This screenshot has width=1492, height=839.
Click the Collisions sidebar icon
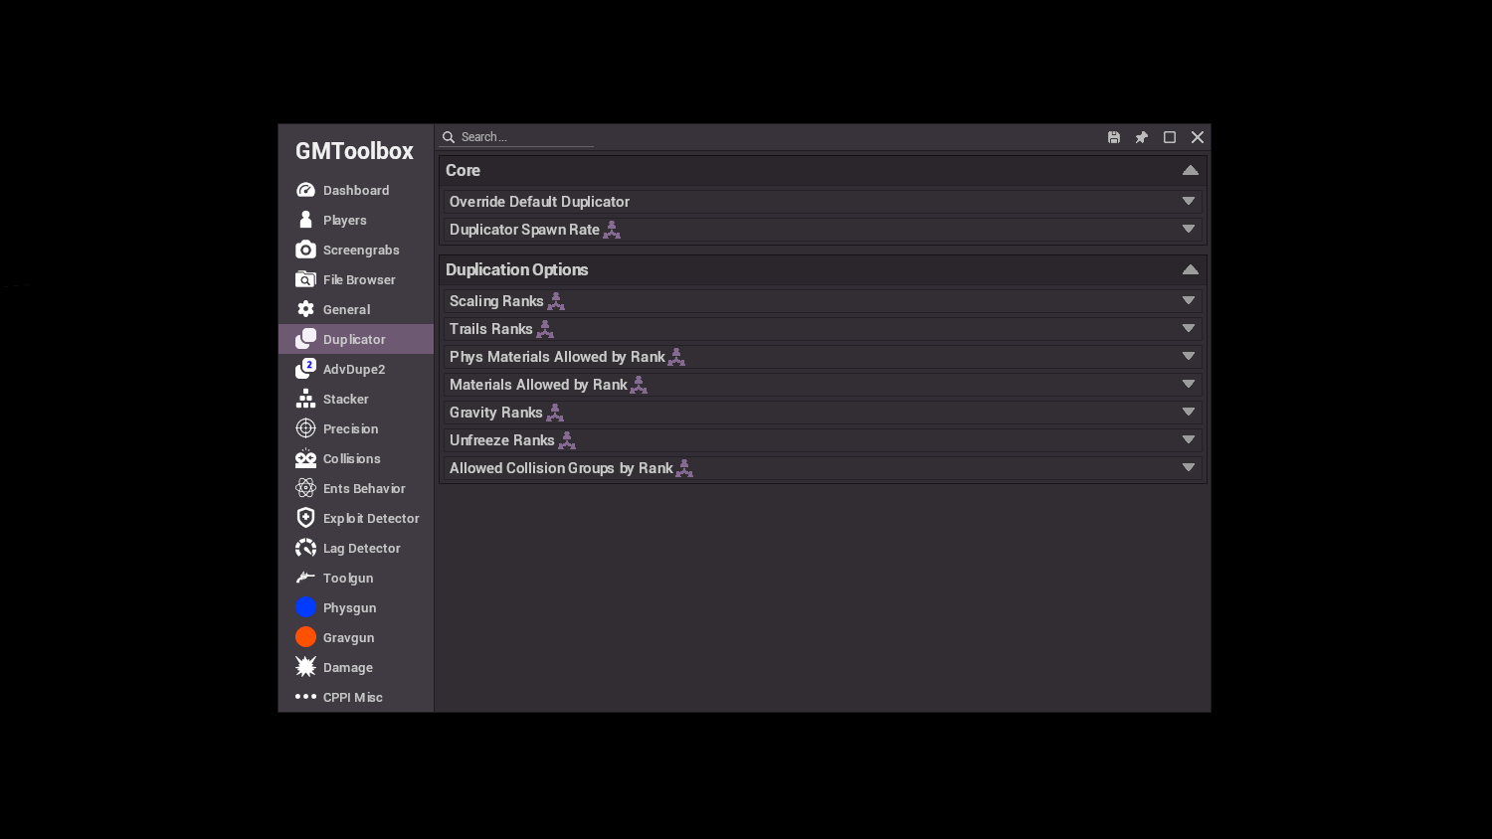tap(305, 458)
